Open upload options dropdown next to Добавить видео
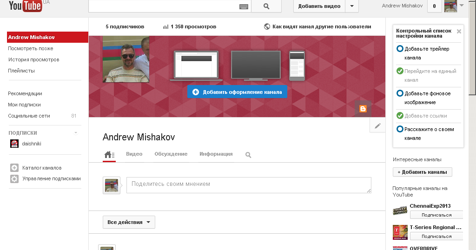 352,6
